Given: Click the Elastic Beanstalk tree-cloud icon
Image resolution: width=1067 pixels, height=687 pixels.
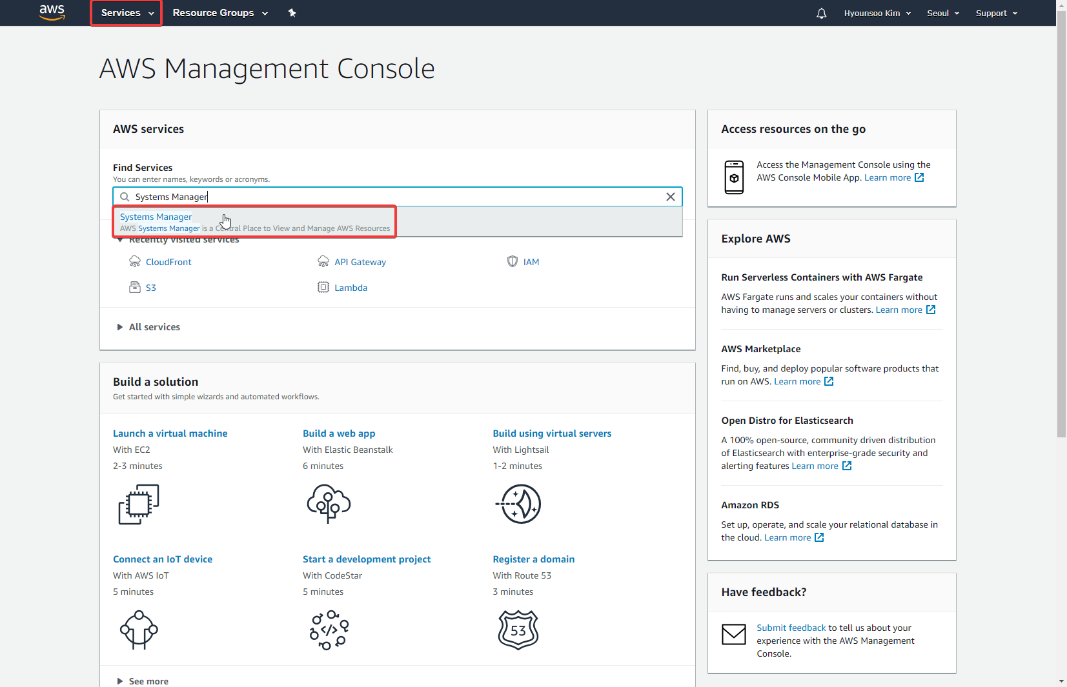Looking at the screenshot, I should 329,504.
